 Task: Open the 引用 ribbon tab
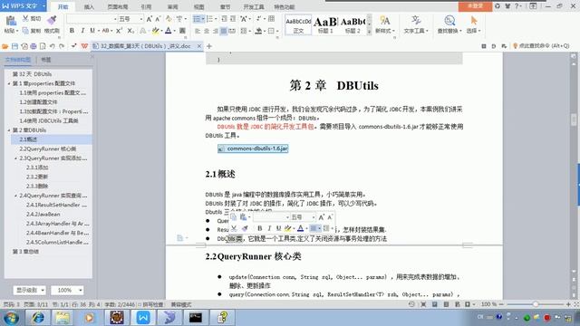point(146,6)
